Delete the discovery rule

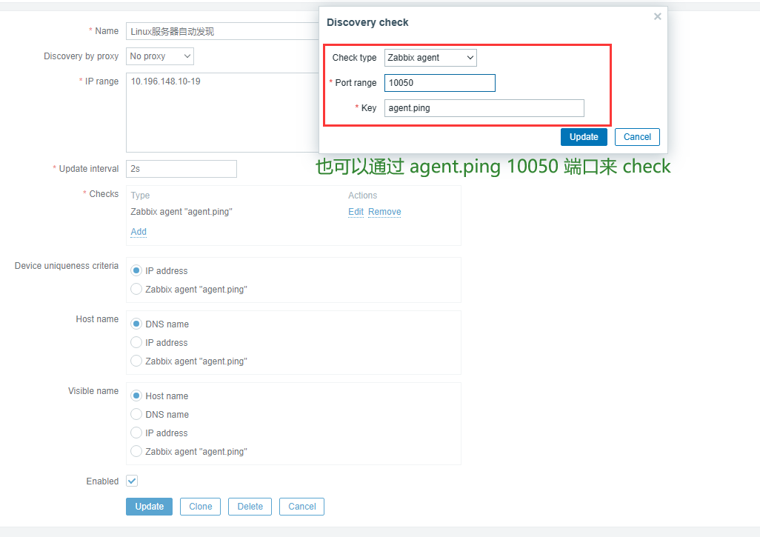[250, 507]
